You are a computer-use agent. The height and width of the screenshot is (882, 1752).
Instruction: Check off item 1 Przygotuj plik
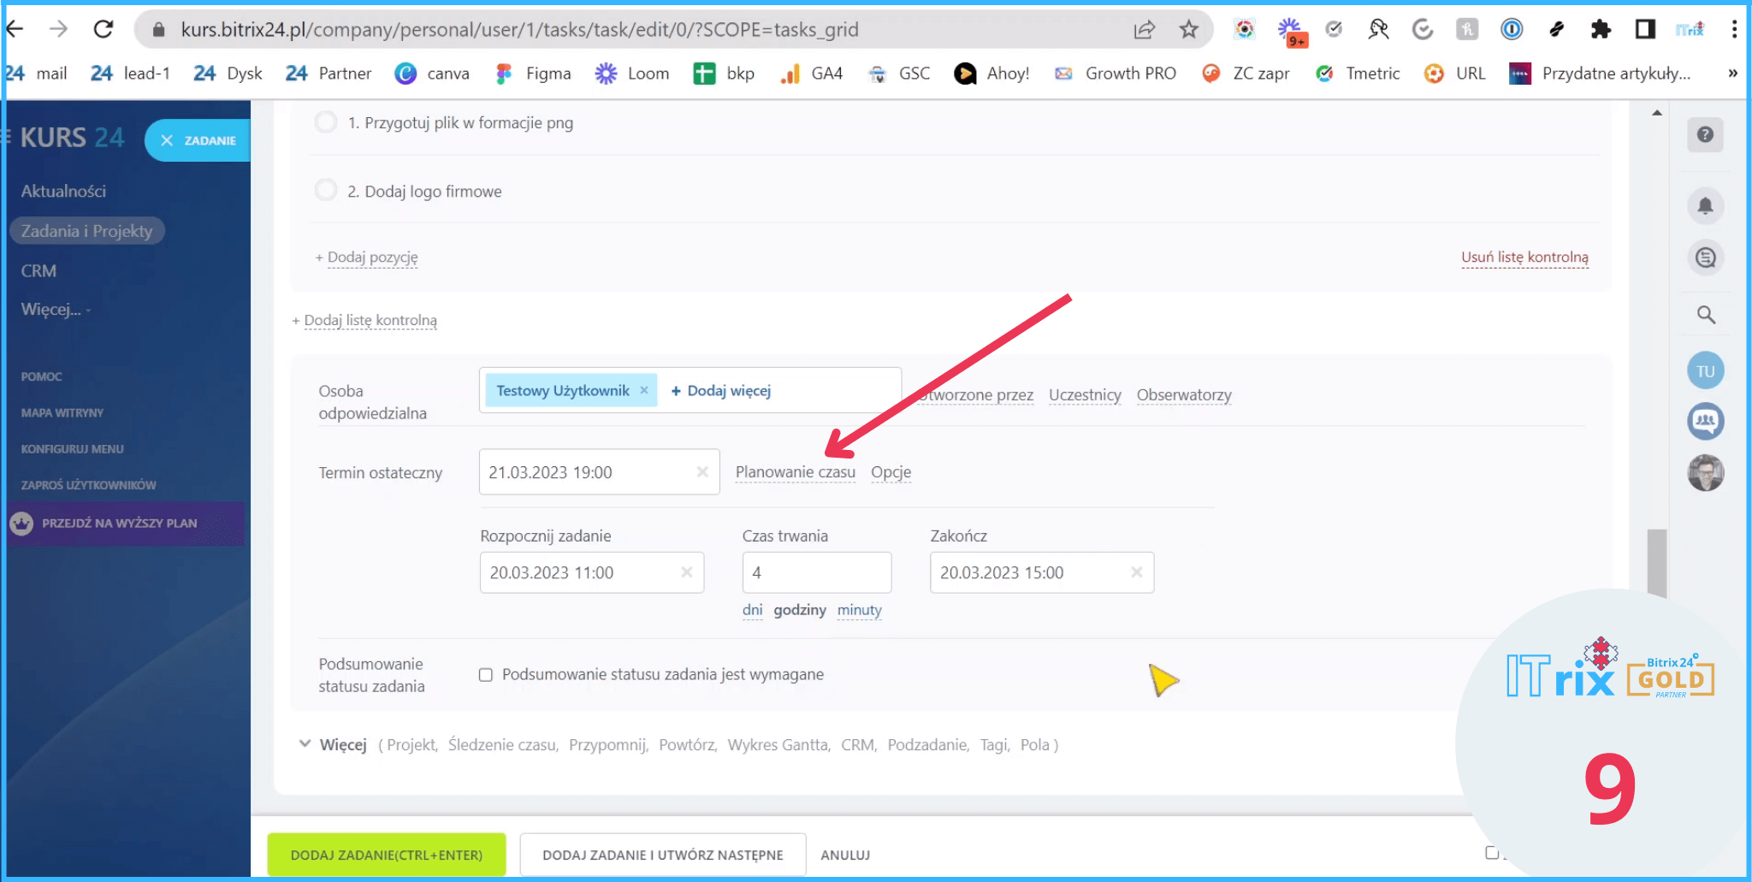point(326,122)
